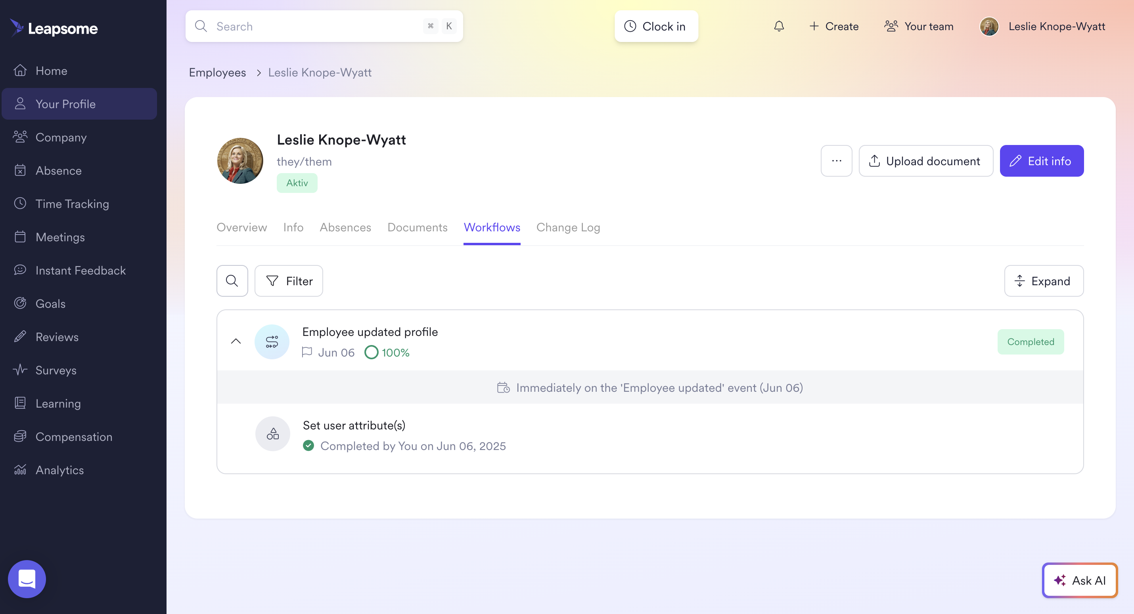Screen dimensions: 1134x614
Task: Open the Analytics section in the sidebar
Action: pos(59,470)
